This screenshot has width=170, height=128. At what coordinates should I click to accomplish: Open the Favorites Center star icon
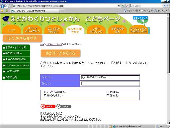click(2, 11)
